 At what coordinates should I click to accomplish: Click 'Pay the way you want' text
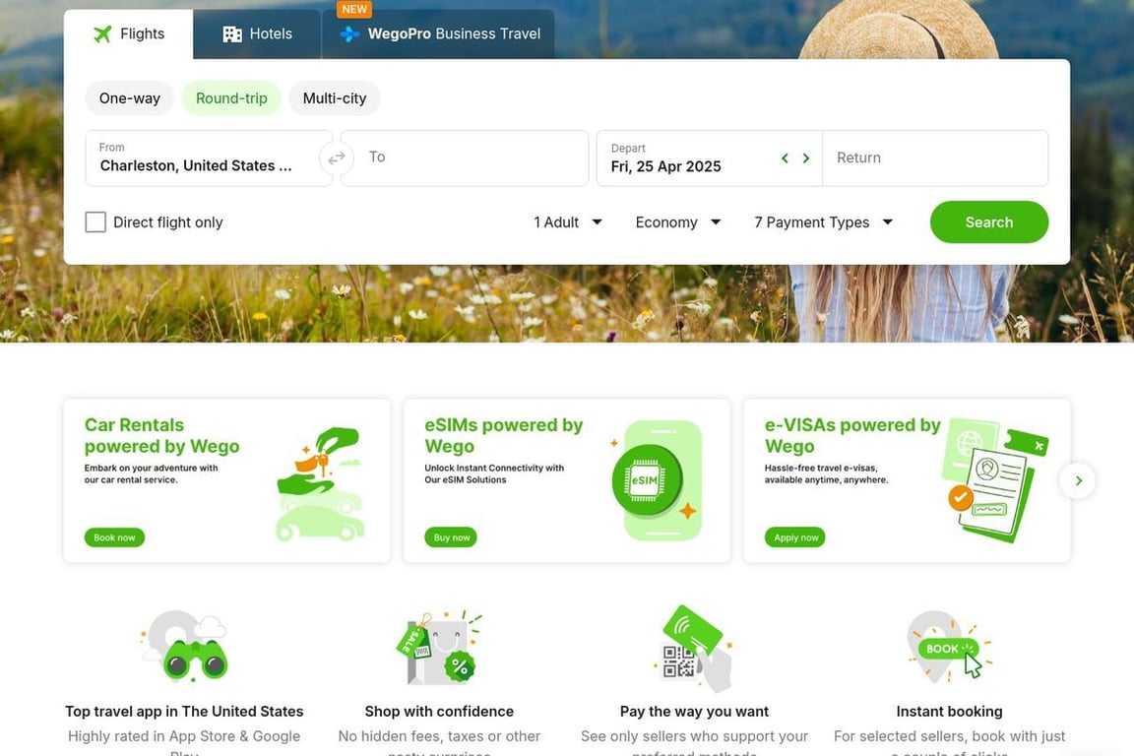(x=694, y=711)
